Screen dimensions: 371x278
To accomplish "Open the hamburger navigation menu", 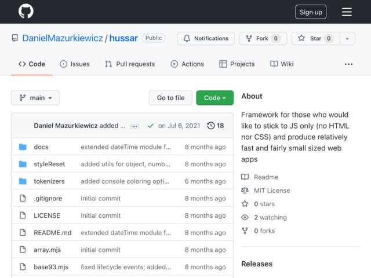I will pos(347,12).
